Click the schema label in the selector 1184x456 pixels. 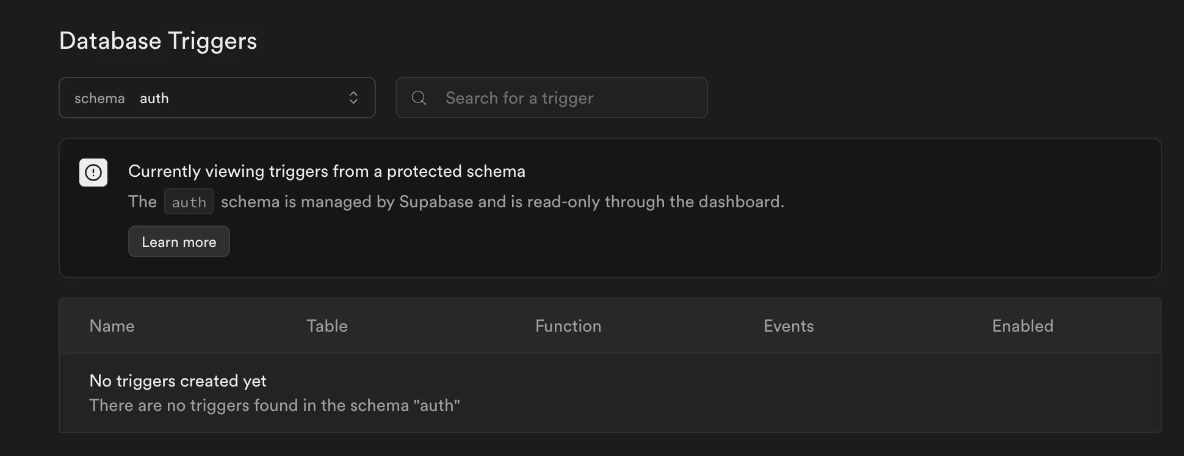click(99, 98)
